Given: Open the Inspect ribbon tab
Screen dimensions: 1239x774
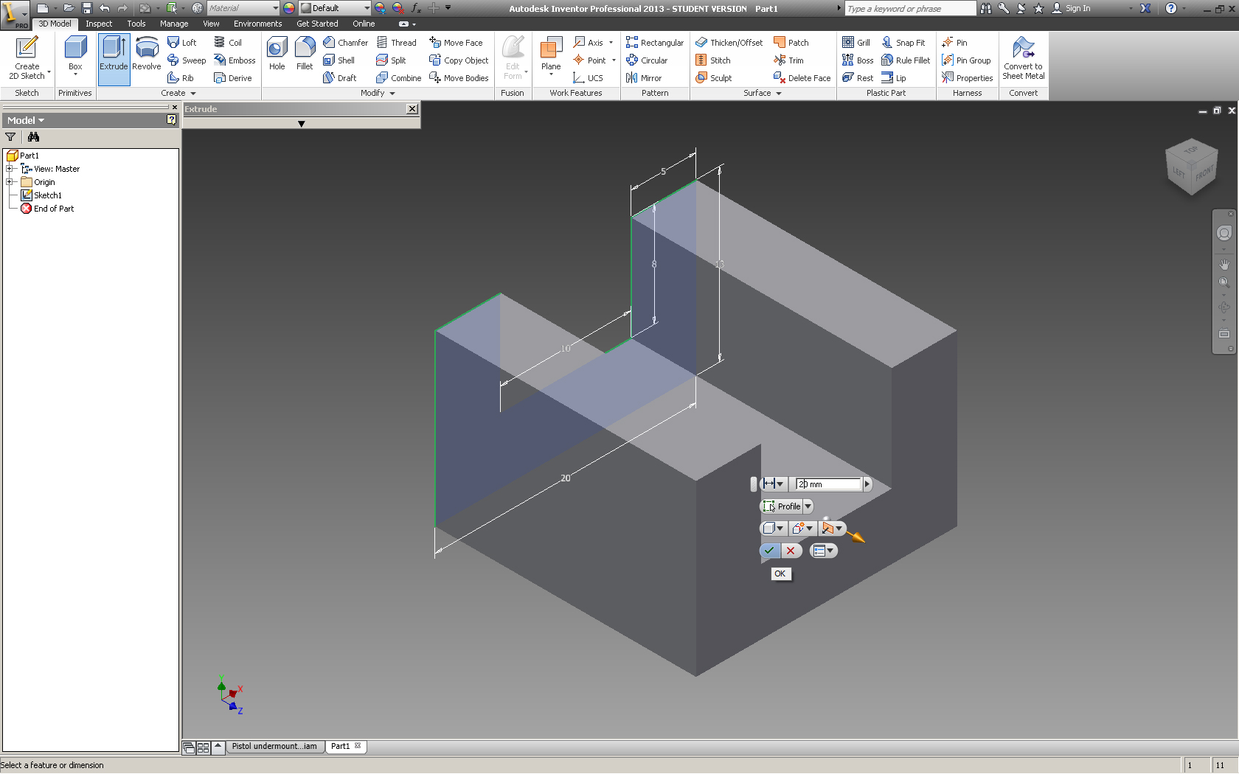Looking at the screenshot, I should point(99,24).
